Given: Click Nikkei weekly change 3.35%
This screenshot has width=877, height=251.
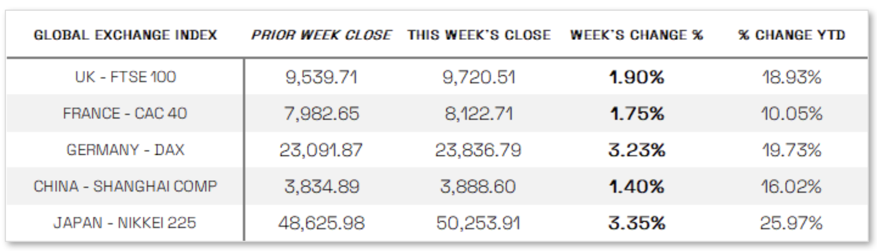Looking at the screenshot, I should click(636, 223).
